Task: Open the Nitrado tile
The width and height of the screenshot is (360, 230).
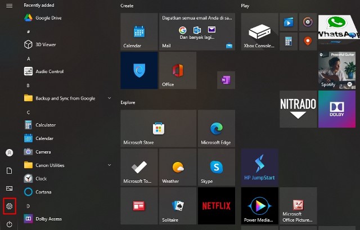Action: point(298,109)
